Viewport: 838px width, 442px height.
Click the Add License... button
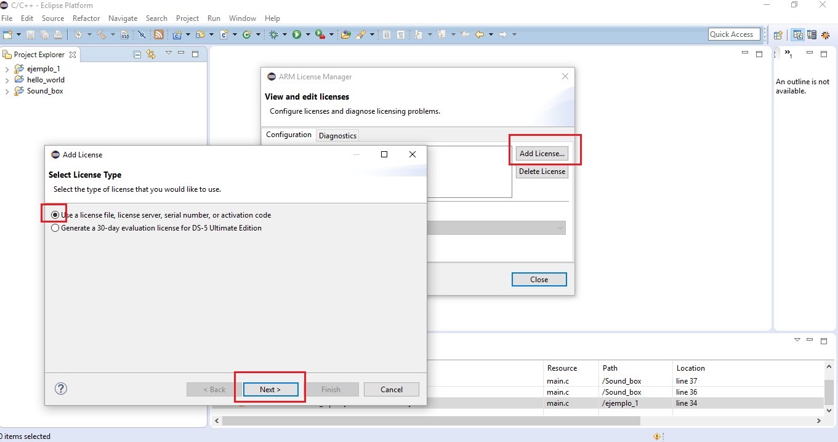coord(542,154)
